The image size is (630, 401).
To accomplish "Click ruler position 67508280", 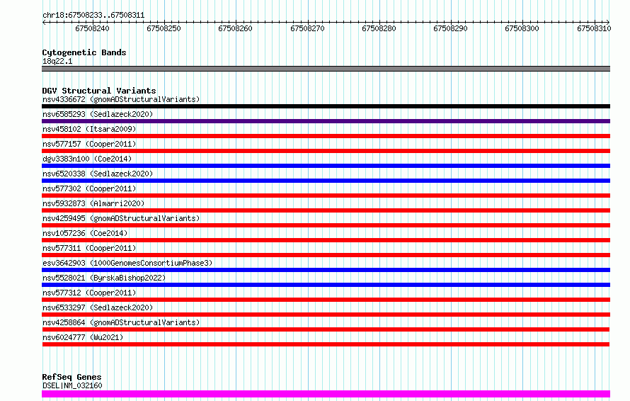I will (379, 28).
